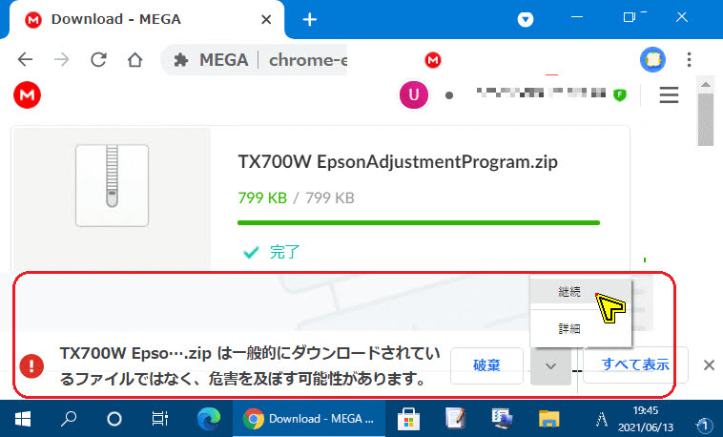Close the download bar

(709, 365)
